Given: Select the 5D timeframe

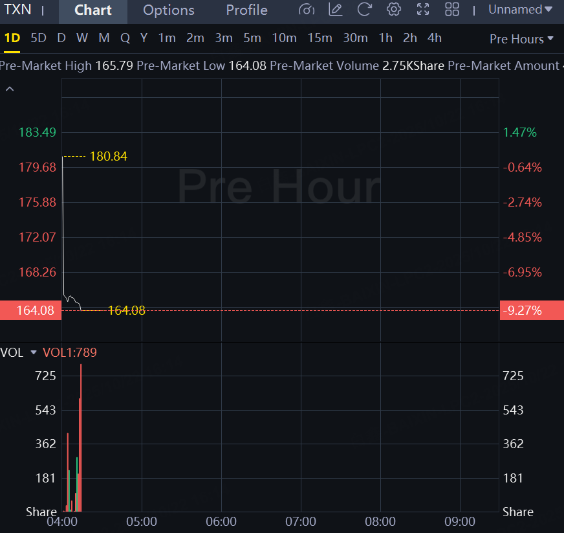Looking at the screenshot, I should 39,38.
